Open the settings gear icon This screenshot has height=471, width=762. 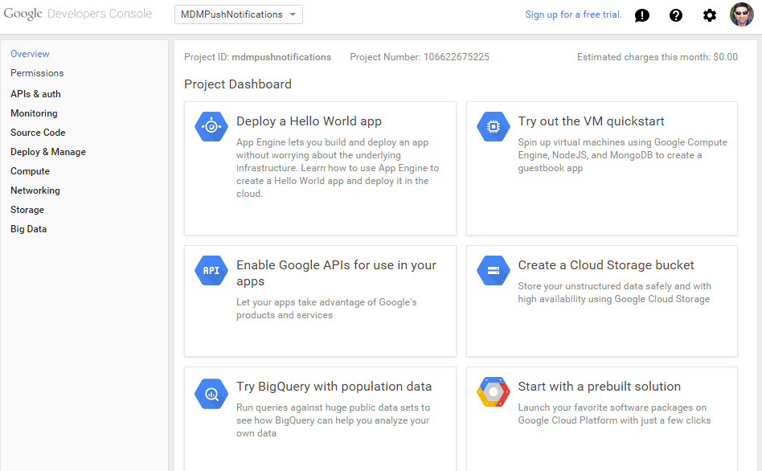tap(710, 15)
